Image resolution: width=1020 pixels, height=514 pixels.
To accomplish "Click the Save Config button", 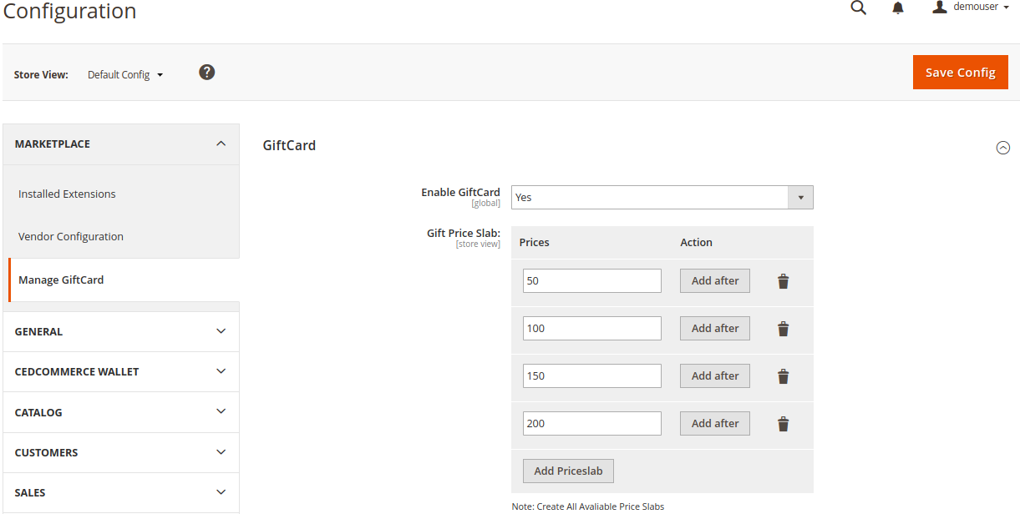I will tap(961, 73).
